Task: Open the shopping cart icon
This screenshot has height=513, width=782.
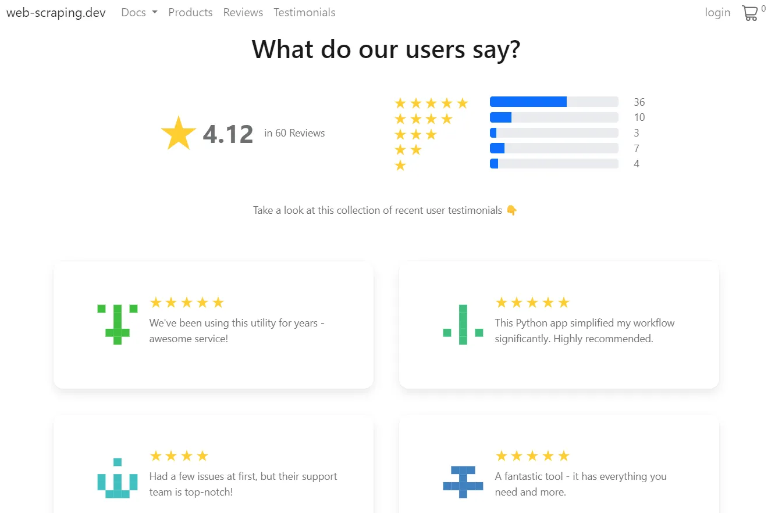Action: pos(751,12)
